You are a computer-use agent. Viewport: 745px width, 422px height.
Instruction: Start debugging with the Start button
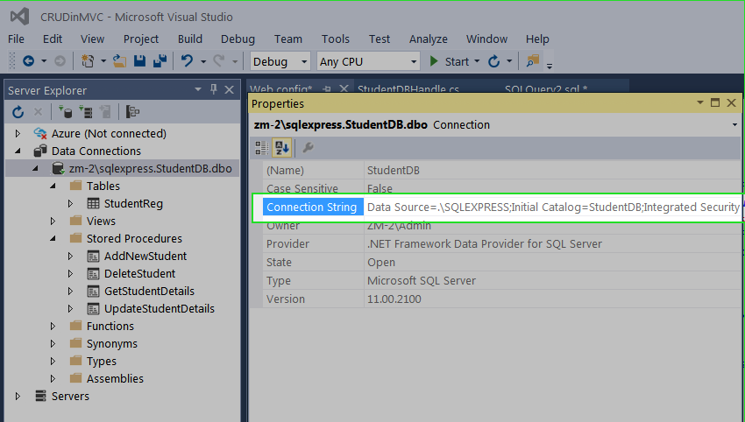(449, 61)
